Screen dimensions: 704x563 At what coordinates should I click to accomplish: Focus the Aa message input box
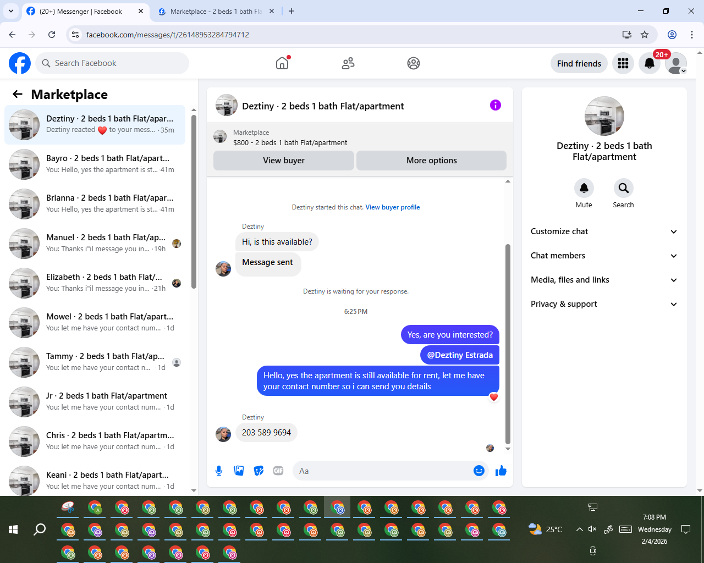382,471
